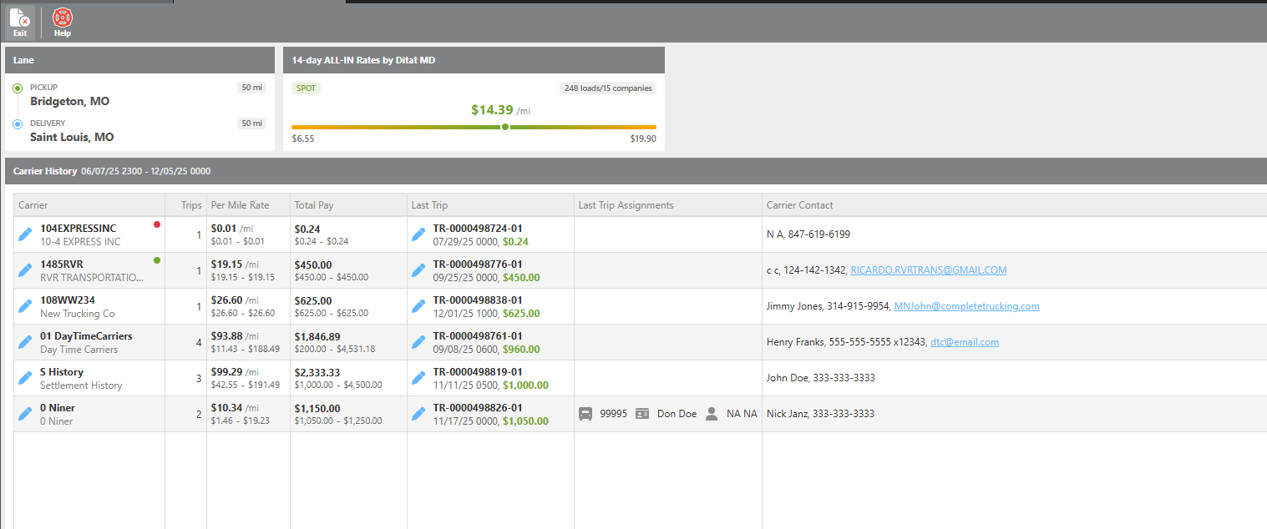Click the Last Trip column header

pyautogui.click(x=430, y=205)
